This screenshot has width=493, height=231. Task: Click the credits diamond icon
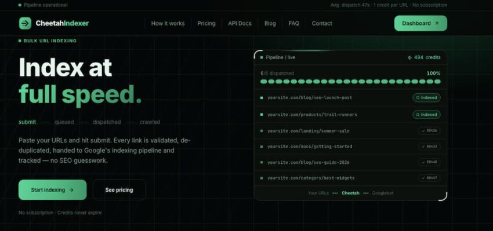(x=409, y=57)
